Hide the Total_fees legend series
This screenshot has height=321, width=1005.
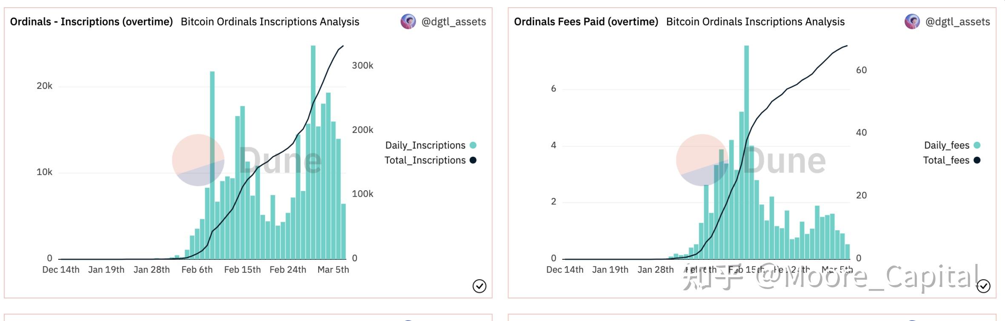(x=946, y=160)
